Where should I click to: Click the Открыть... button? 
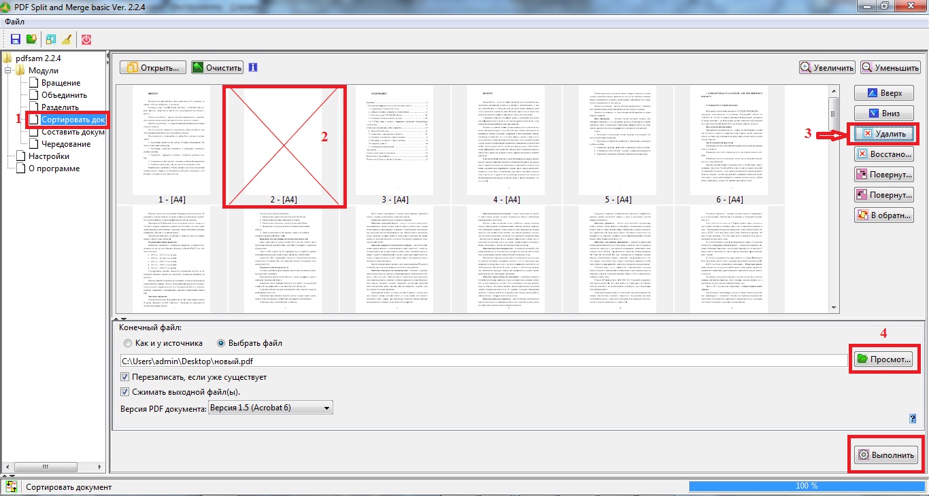tap(152, 67)
